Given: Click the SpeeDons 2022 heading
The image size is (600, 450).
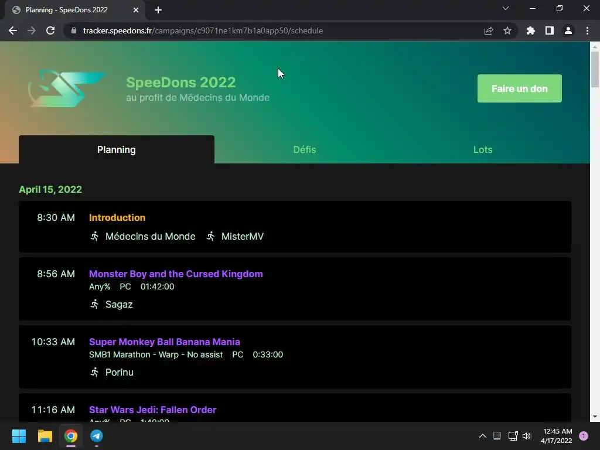Looking at the screenshot, I should [x=180, y=82].
